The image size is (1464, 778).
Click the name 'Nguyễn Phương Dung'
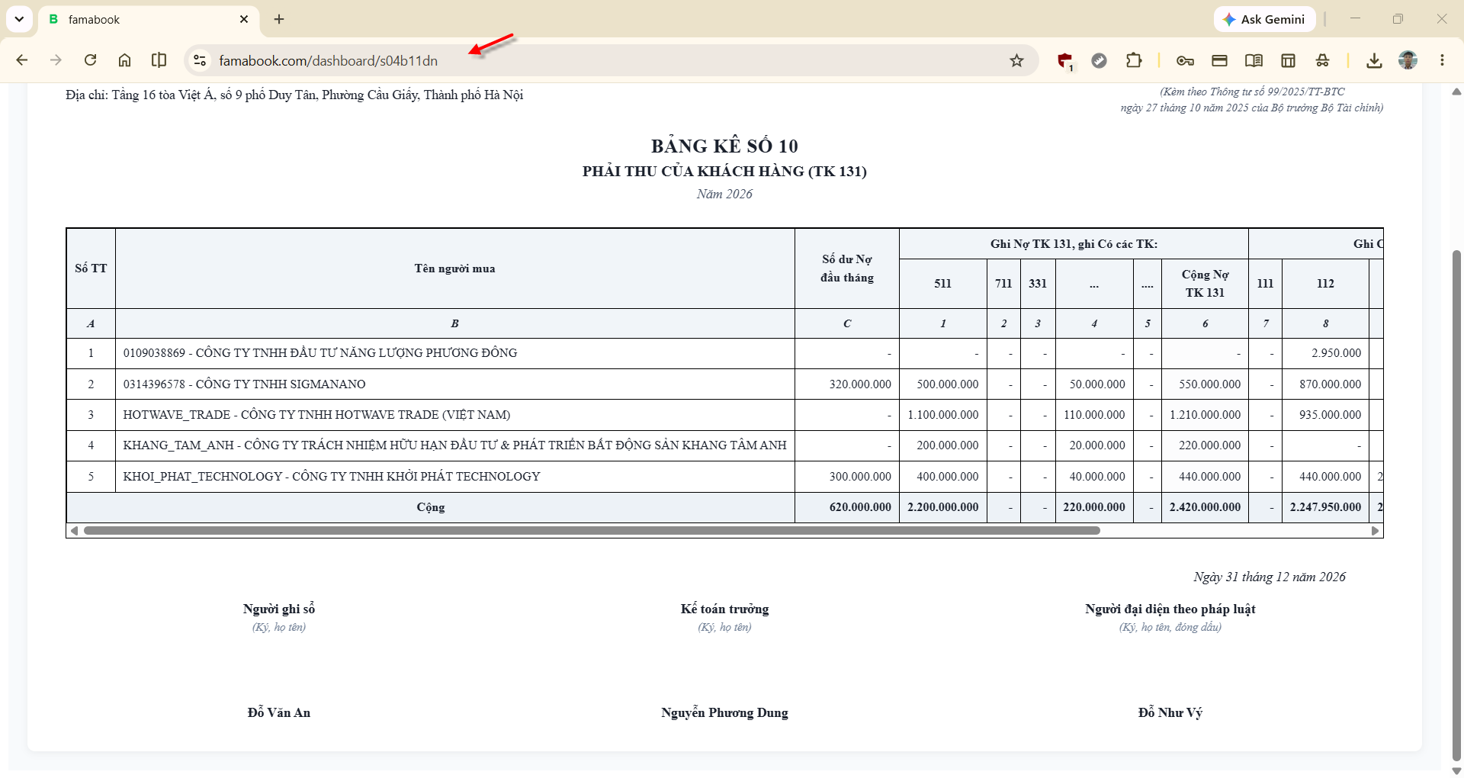coord(724,712)
